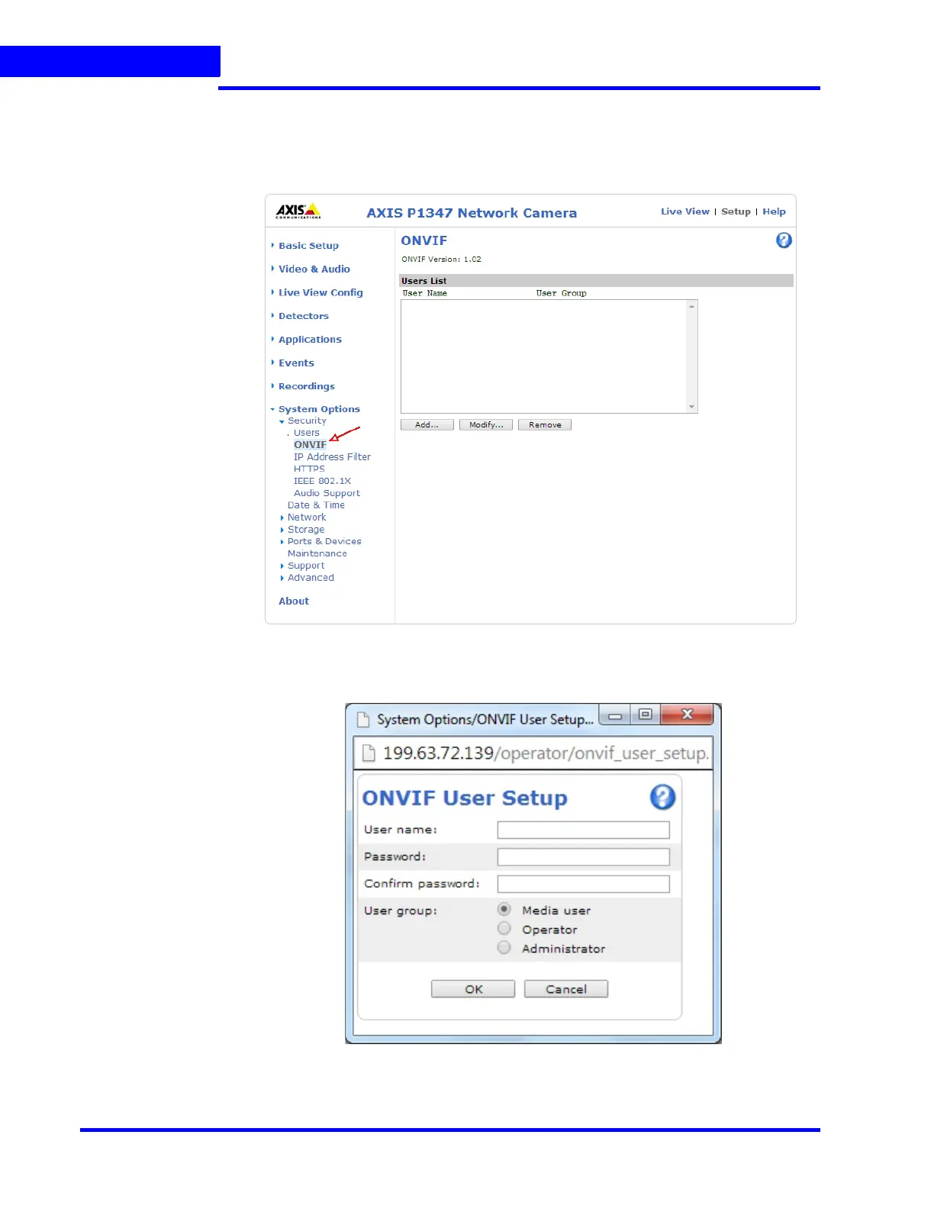Select the Operator user group
Image resolution: width=934 pixels, height=1209 pixels.
(x=504, y=929)
